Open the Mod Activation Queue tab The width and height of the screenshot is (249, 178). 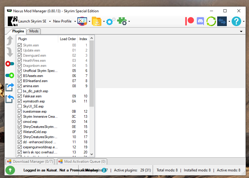point(82,162)
